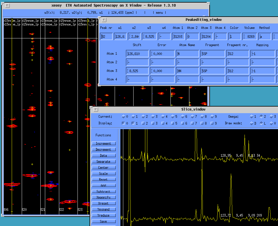Edit the Atom 1 Shift field 126.610
Viewport: 278px width, 226px height.
pyautogui.click(x=137, y=54)
